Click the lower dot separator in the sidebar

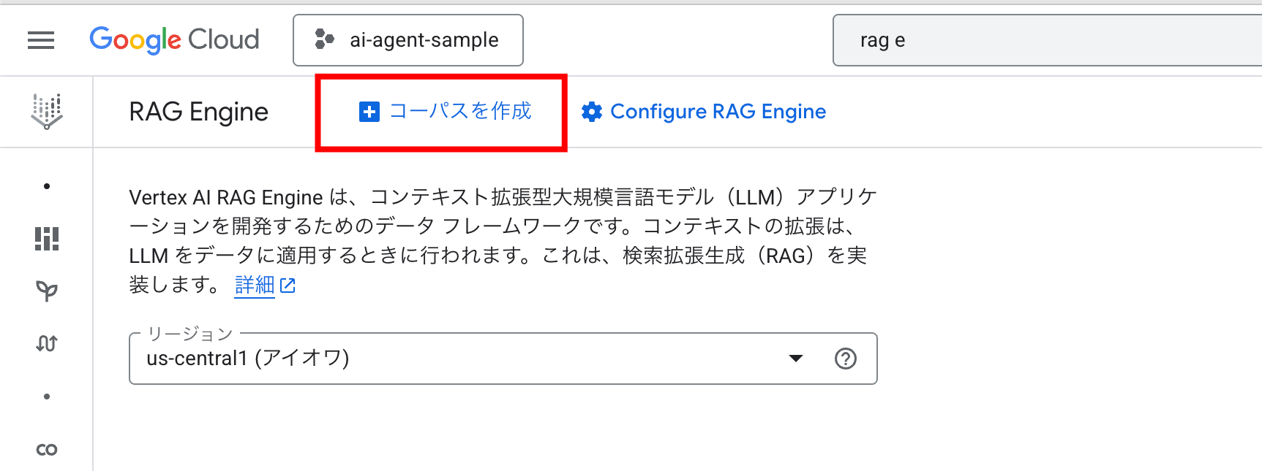pyautogui.click(x=47, y=397)
